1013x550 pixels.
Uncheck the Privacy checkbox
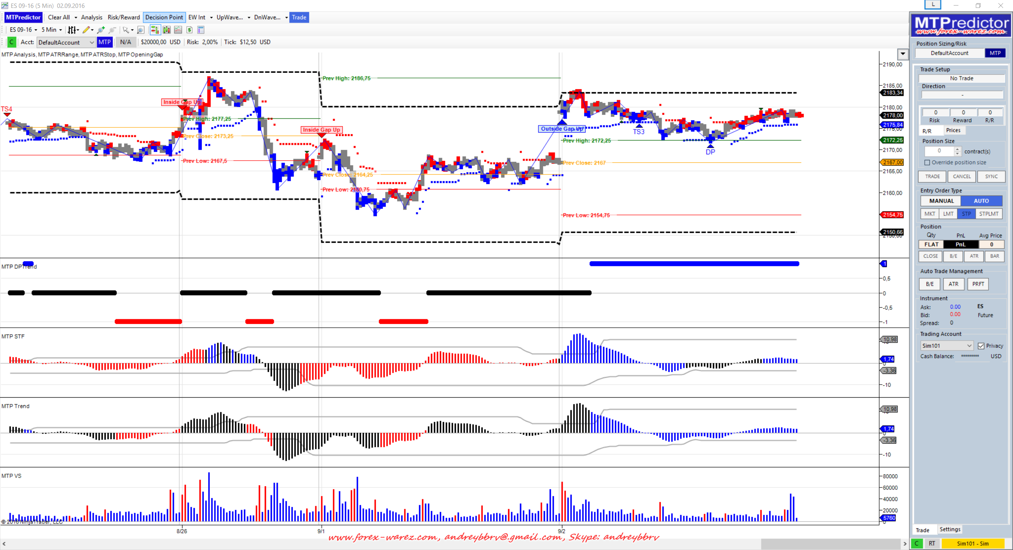[x=981, y=346]
